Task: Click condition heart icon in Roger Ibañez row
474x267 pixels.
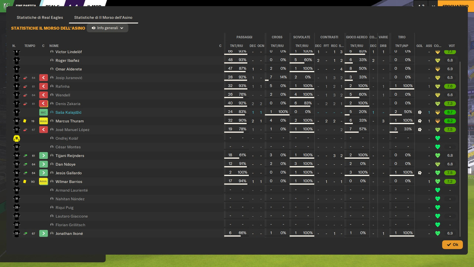Action: pos(438,60)
